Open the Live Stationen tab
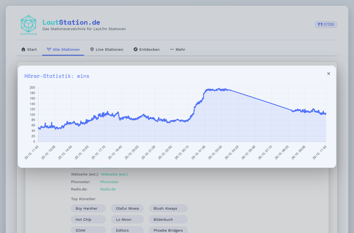 pyautogui.click(x=107, y=49)
